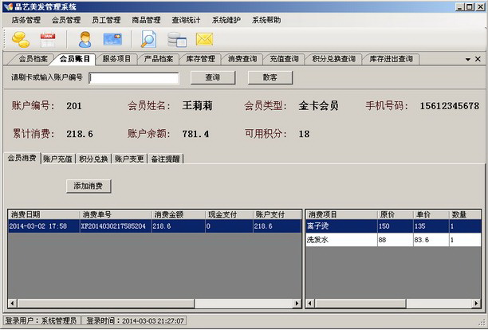Switch to the 充值查询 tab
Image resolution: width=488 pixels, height=330 pixels.
(284, 59)
